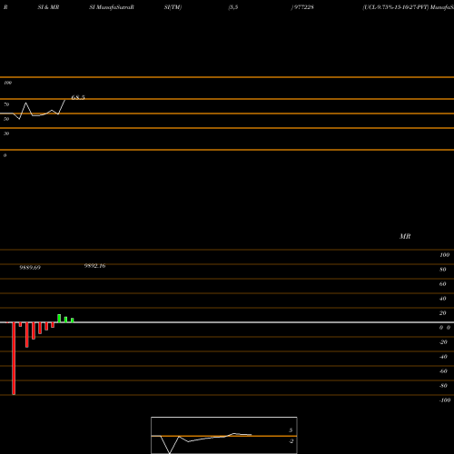Click the 80 label on MR axis
The height and width of the screenshot is (454, 454).
click(443, 270)
